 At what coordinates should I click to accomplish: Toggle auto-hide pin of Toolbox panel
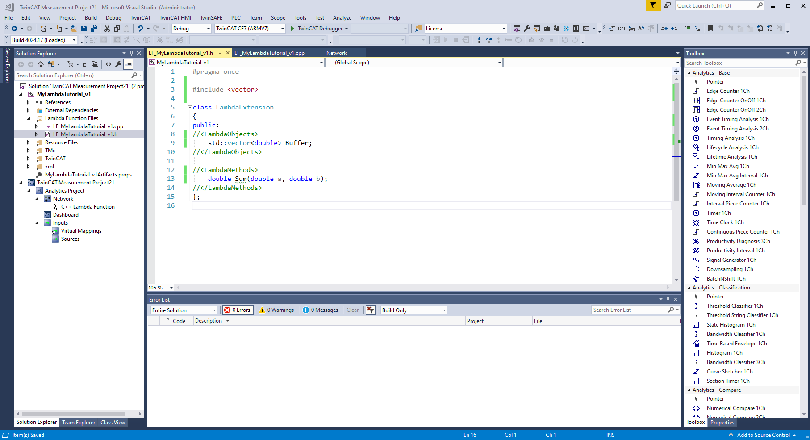tap(795, 53)
